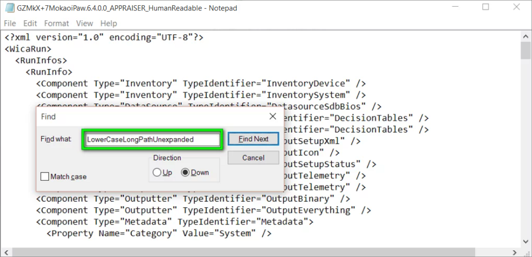532x257 pixels.
Task: Select the Down direction radio button
Action: point(185,173)
